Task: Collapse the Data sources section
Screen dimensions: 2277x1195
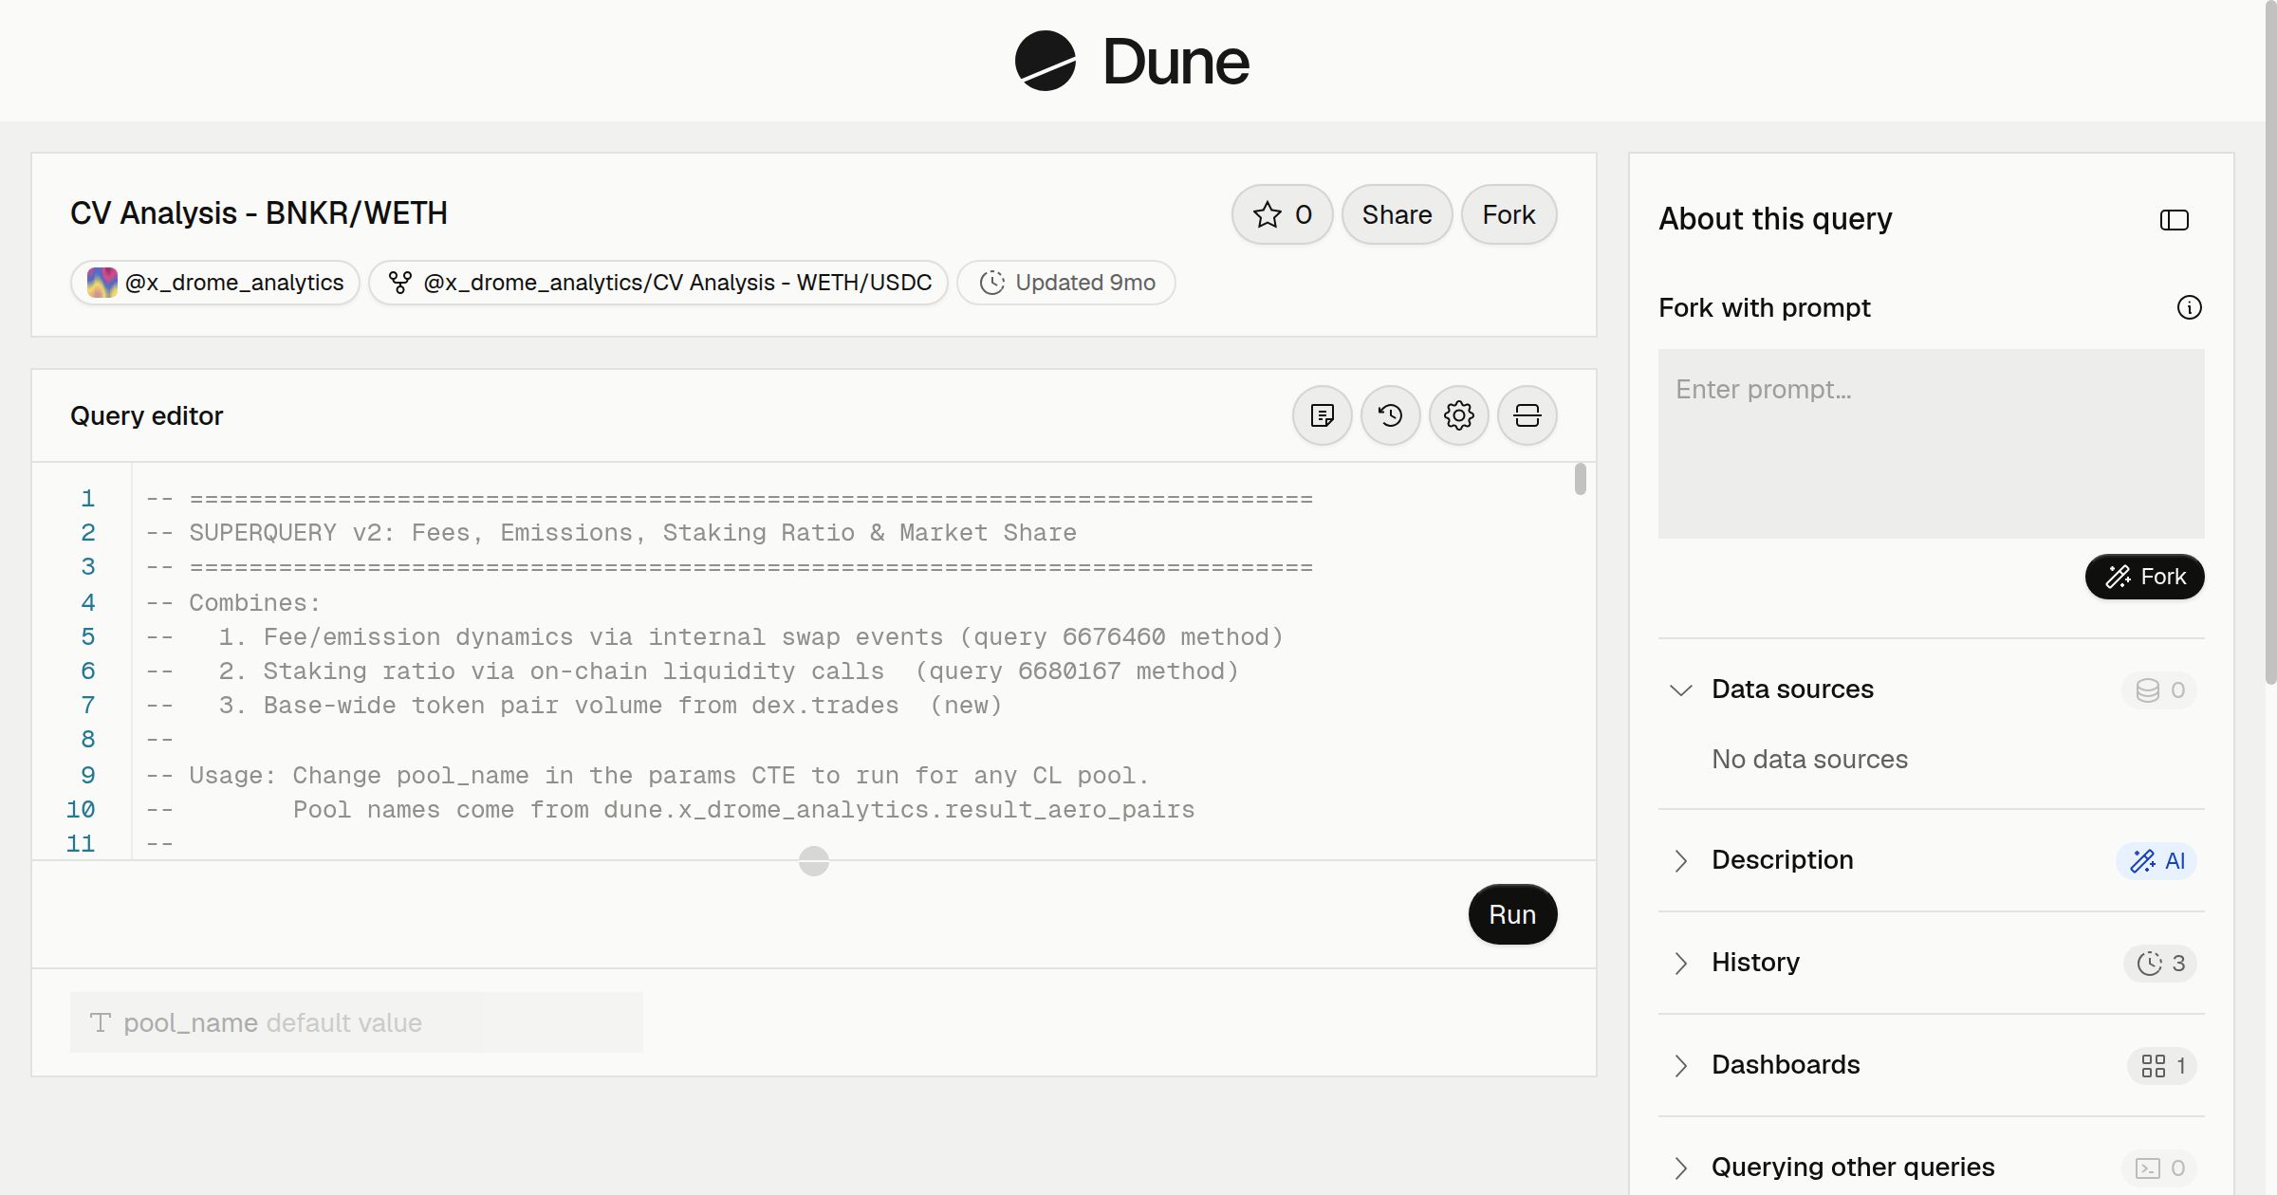Action: click(x=1681, y=689)
